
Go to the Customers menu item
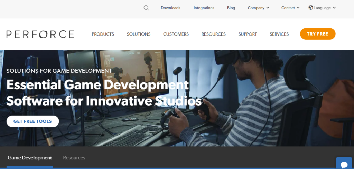(x=176, y=34)
